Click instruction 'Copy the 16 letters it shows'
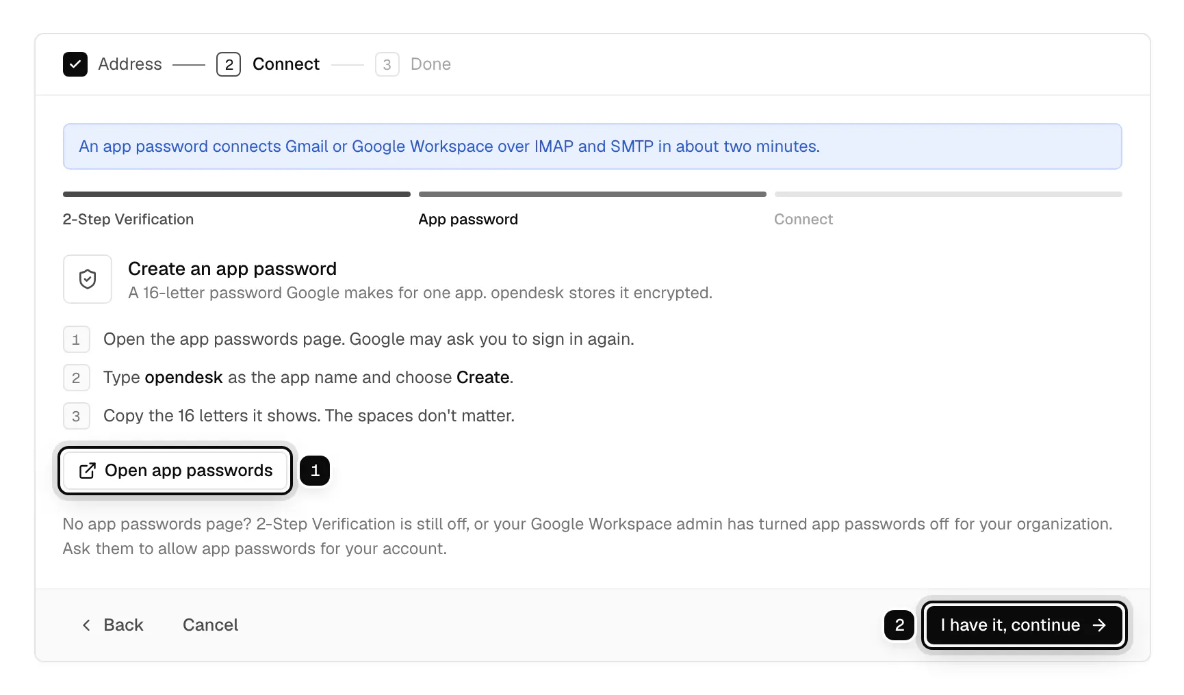The image size is (1184, 695). tap(309, 416)
